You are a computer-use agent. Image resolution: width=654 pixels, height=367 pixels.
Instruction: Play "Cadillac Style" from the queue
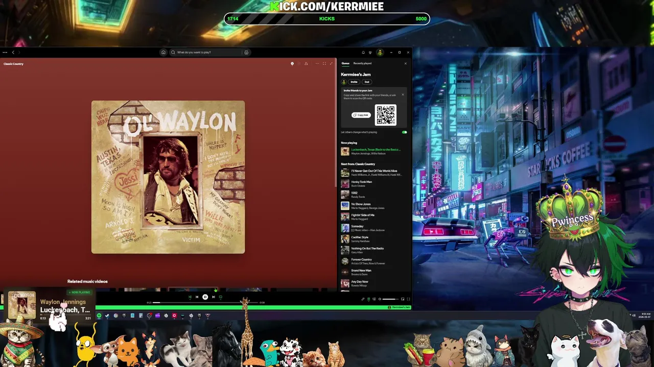[375, 239]
